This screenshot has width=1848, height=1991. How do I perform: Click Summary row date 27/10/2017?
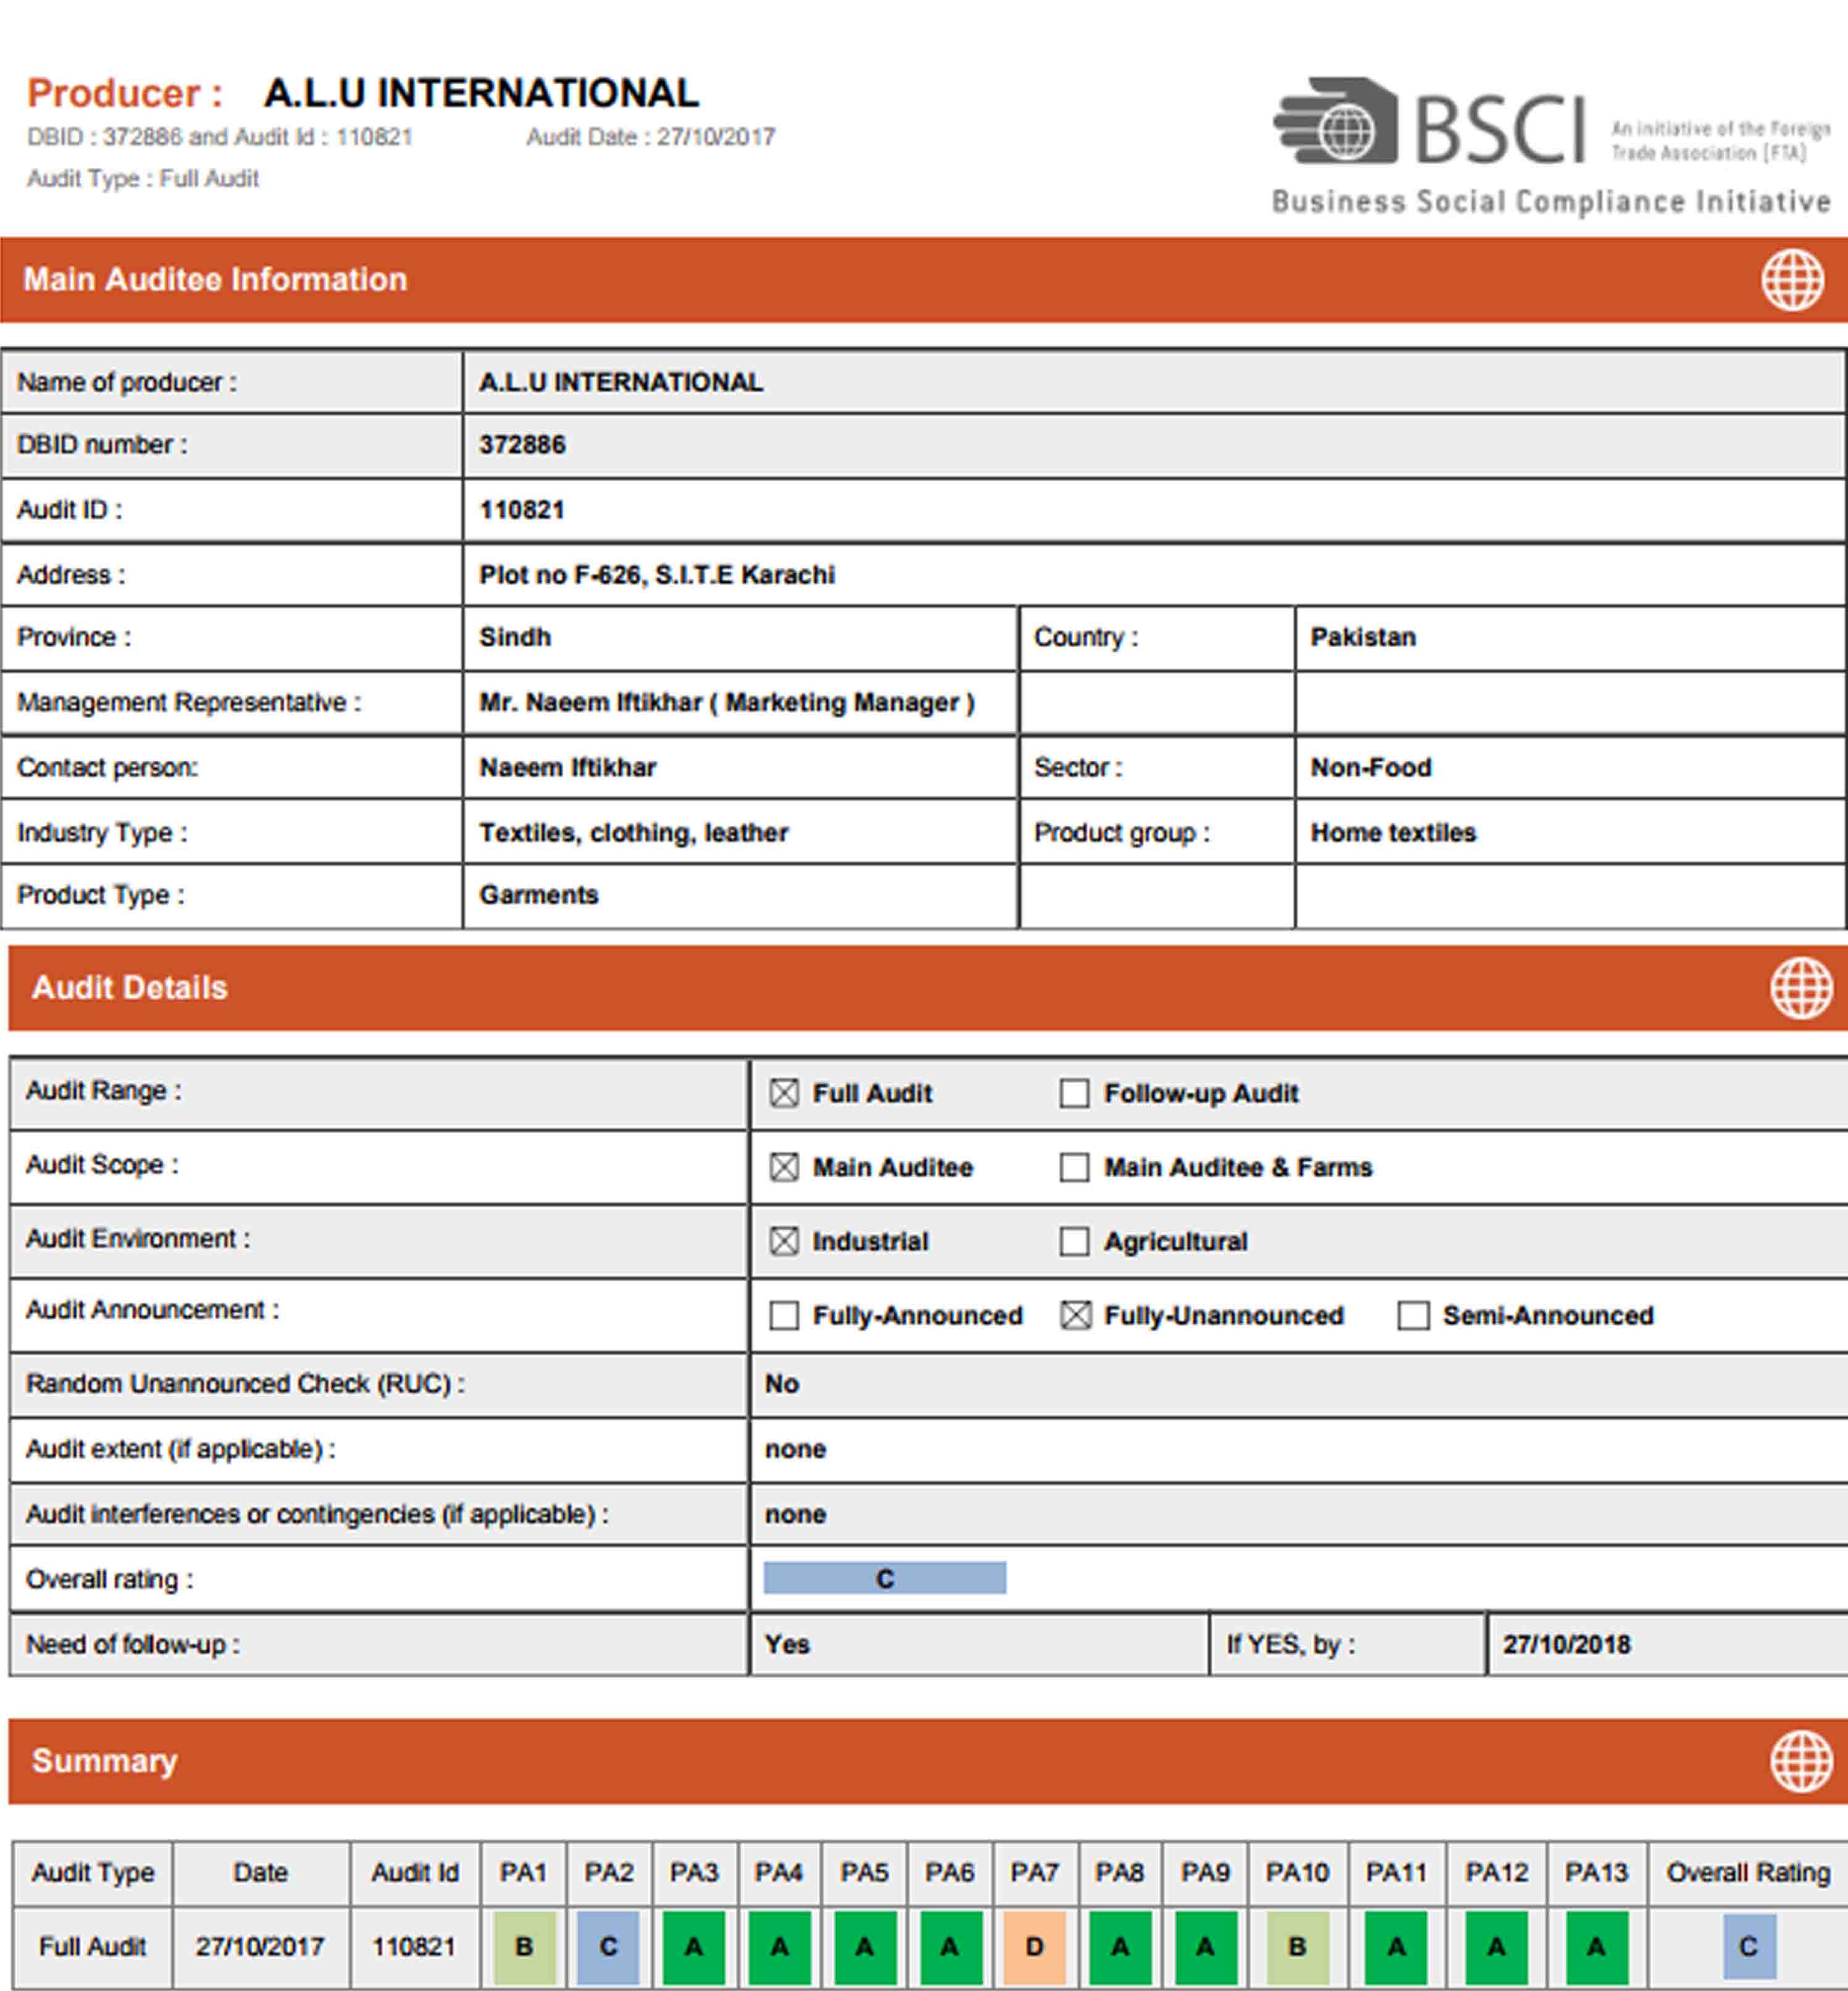260,1947
